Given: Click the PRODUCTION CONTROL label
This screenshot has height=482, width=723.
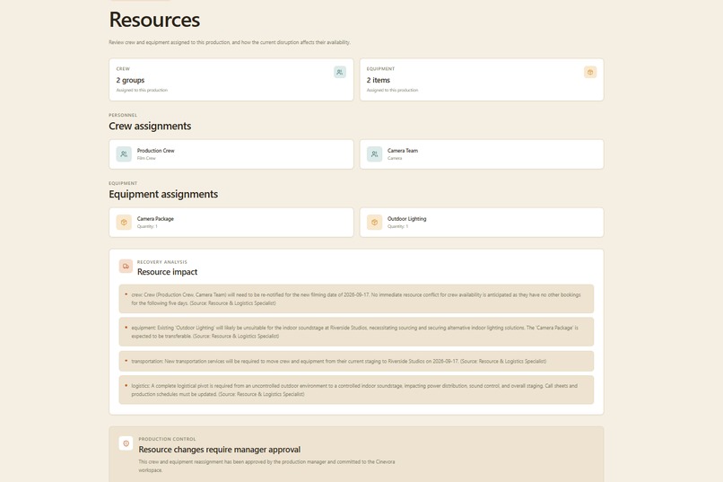Looking at the screenshot, I should [167, 439].
